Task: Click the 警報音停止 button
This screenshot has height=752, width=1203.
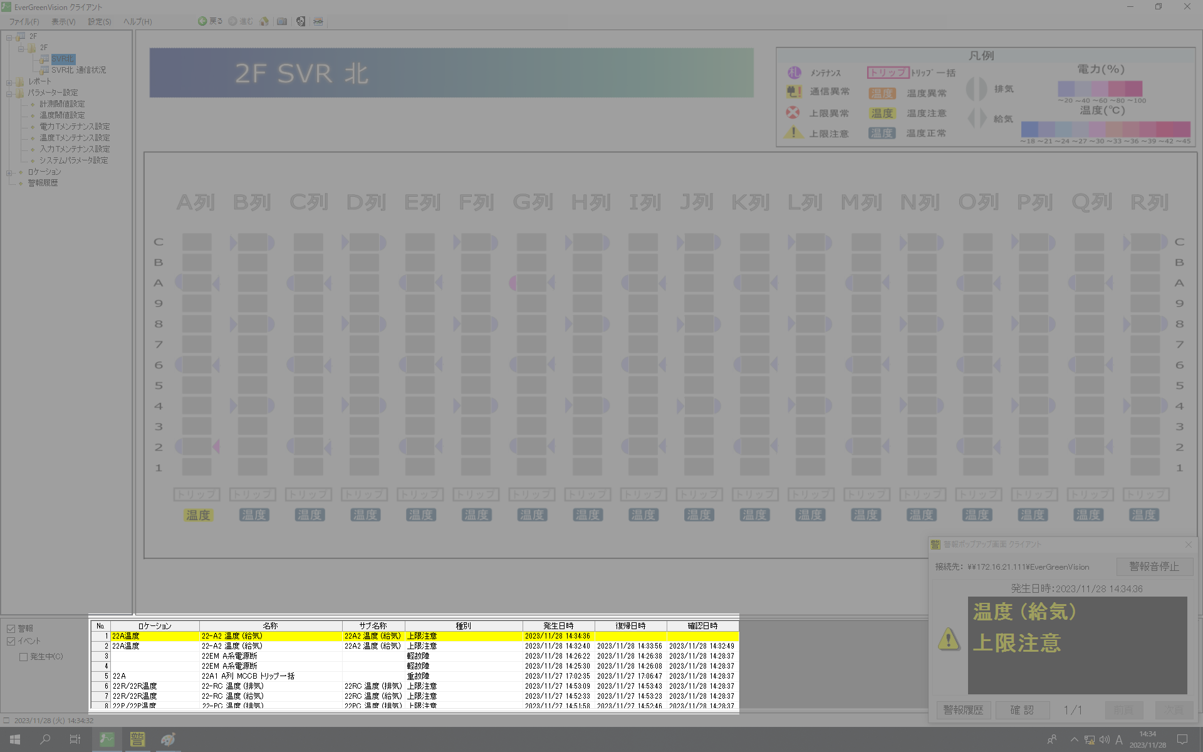Action: tap(1154, 567)
